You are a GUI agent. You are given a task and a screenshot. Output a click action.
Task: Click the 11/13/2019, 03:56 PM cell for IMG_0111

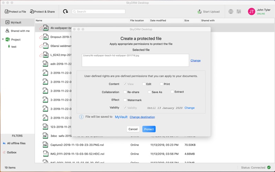tap(164, 154)
